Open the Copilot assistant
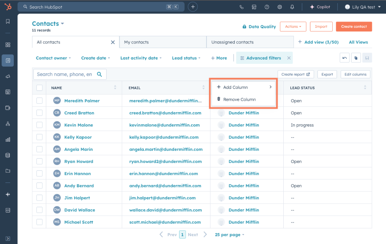Screen dimensions: 386x244 320,7
